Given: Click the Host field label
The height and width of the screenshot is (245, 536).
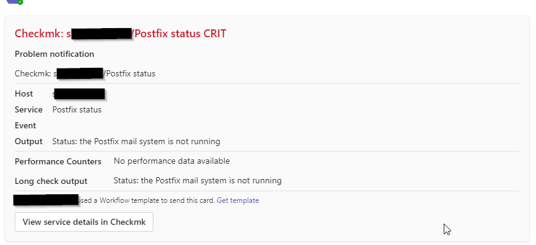Looking at the screenshot, I should pos(24,94).
